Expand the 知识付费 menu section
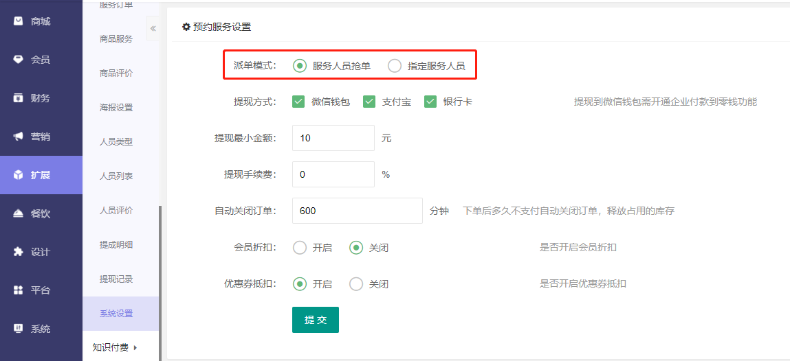790x361 pixels. [x=115, y=347]
